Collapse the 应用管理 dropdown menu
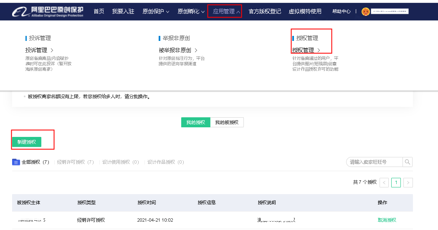 (x=226, y=11)
